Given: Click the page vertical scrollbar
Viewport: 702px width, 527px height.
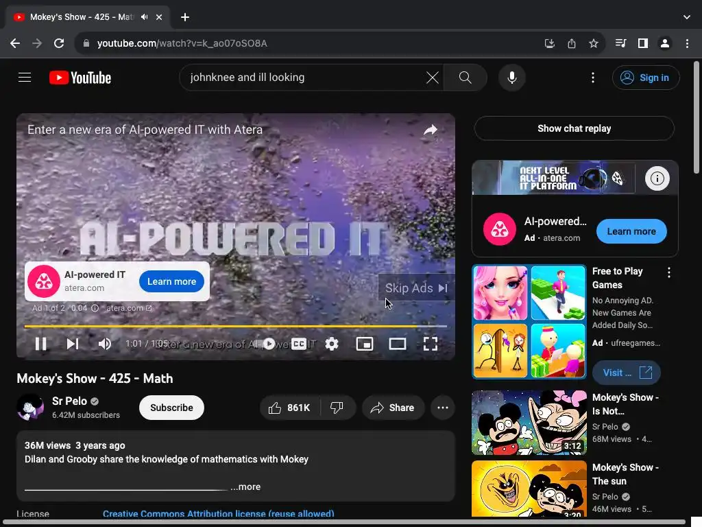Looking at the screenshot, I should (697, 117).
